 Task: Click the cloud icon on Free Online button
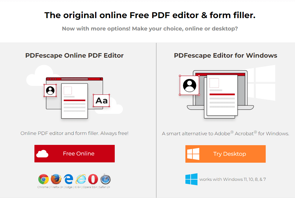tap(42, 154)
